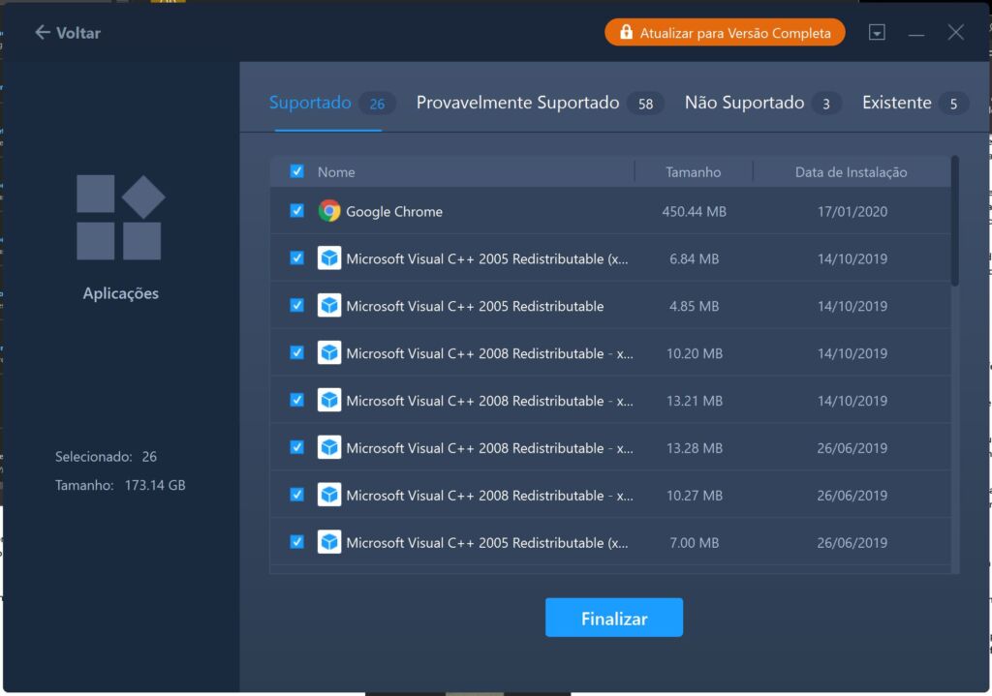
Task: Click the Finalizar button
Action: pos(613,618)
